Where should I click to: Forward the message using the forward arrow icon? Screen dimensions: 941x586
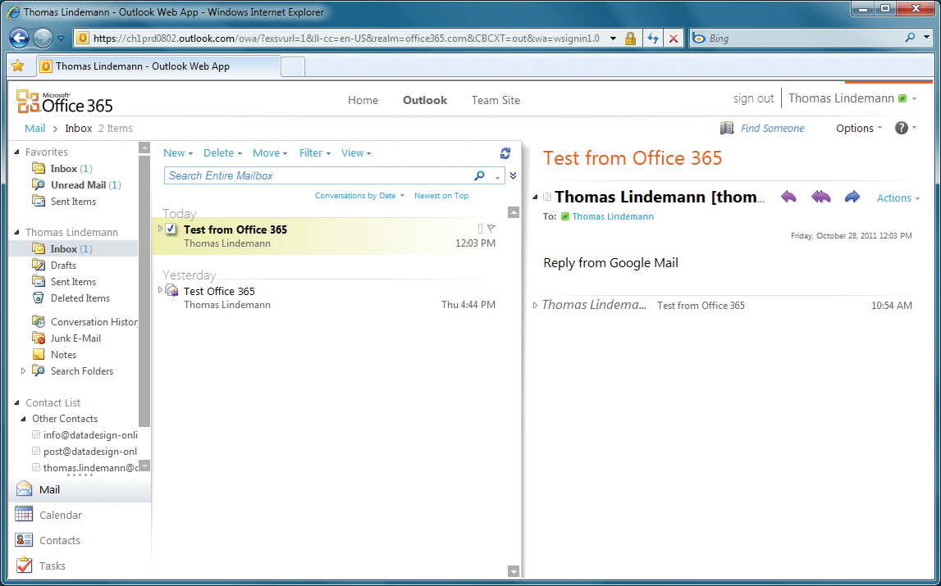(852, 197)
